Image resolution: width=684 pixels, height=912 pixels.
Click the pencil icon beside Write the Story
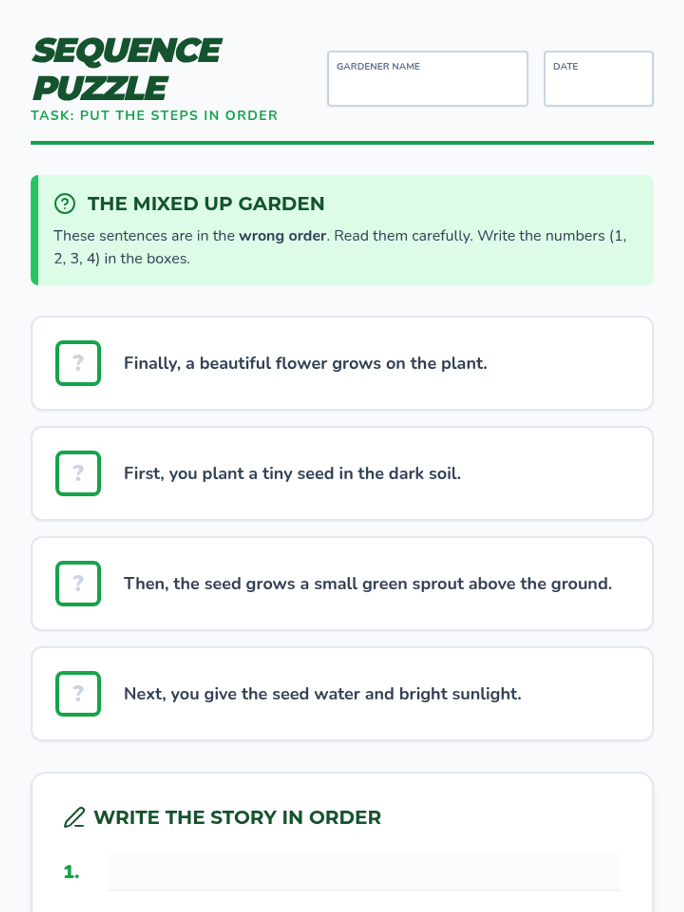click(74, 817)
